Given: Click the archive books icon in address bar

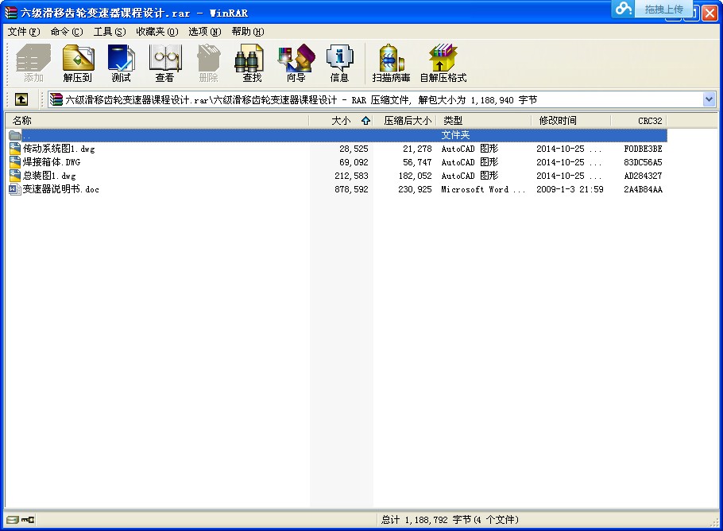Looking at the screenshot, I should [56, 99].
